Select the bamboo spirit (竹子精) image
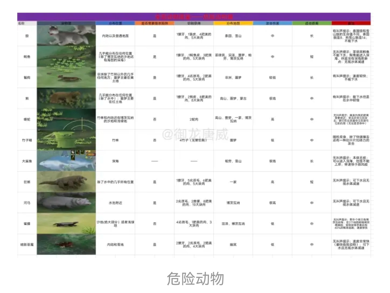Image resolution: width=390 pixels, height=293 pixels. point(66,140)
